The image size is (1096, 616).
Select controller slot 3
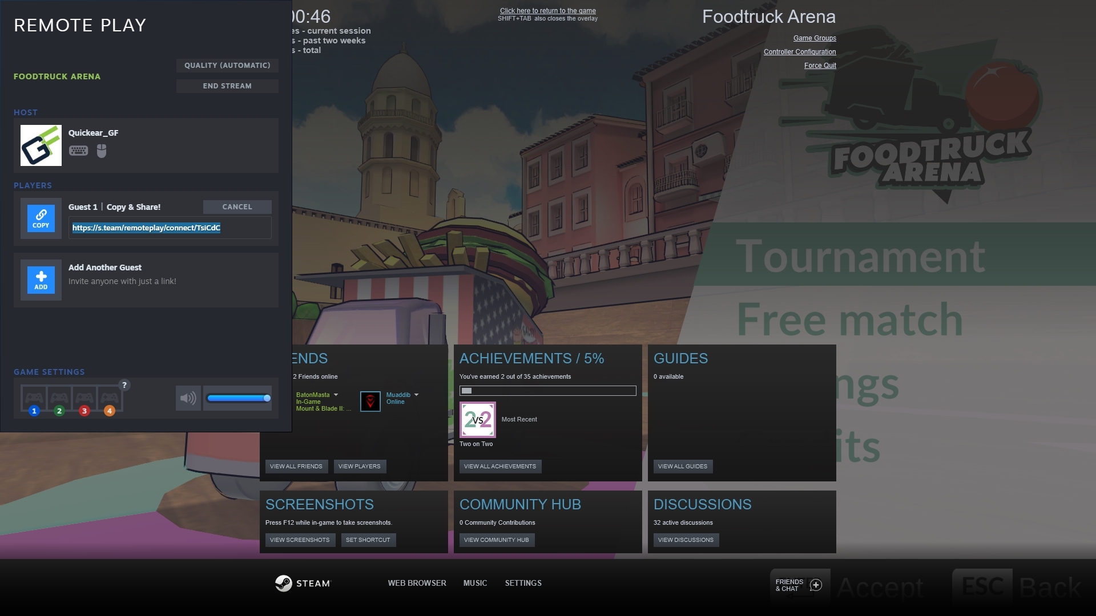point(84,400)
